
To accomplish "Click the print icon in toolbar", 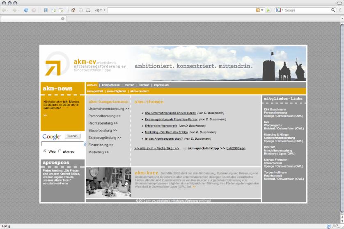I will (88, 10).
